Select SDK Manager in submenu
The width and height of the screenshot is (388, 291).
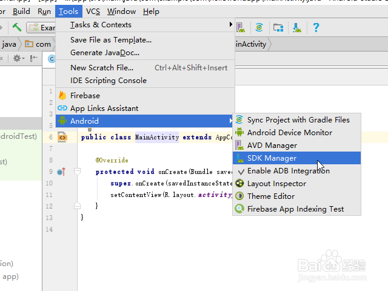pos(296,158)
